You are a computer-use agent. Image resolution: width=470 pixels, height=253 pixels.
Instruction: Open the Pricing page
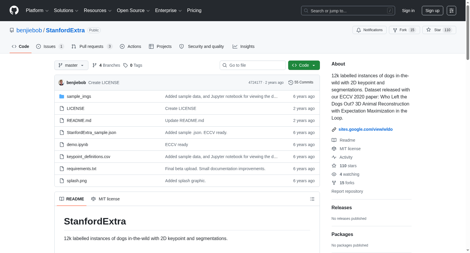194,11
